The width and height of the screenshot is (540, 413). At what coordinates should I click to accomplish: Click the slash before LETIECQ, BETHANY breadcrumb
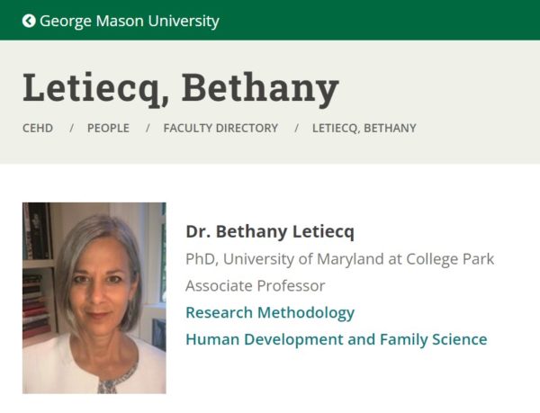[296, 128]
